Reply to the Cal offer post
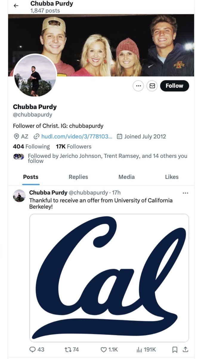The height and width of the screenshot is (359, 201). pyautogui.click(x=37, y=349)
